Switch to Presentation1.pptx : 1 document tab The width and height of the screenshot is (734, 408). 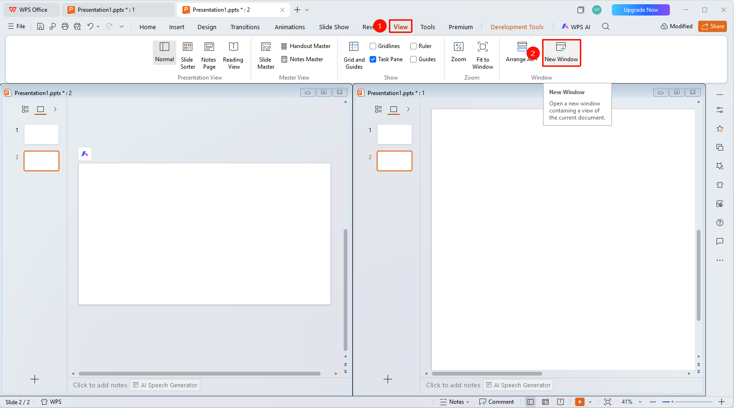tap(118, 10)
